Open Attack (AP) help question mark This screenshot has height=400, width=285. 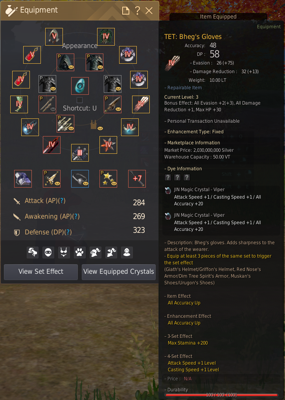click(x=61, y=201)
